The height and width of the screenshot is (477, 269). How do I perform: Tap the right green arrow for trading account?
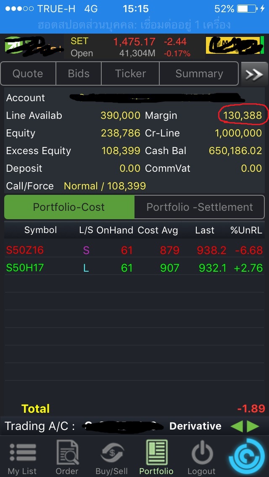[253, 426]
